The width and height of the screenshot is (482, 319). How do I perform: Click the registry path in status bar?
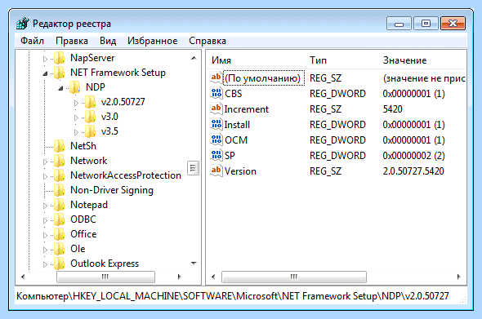[x=233, y=296]
